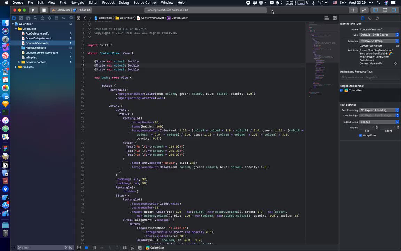The image size is (401, 251).
Task: Stop the running ColorMixer app
Action: point(44,10)
